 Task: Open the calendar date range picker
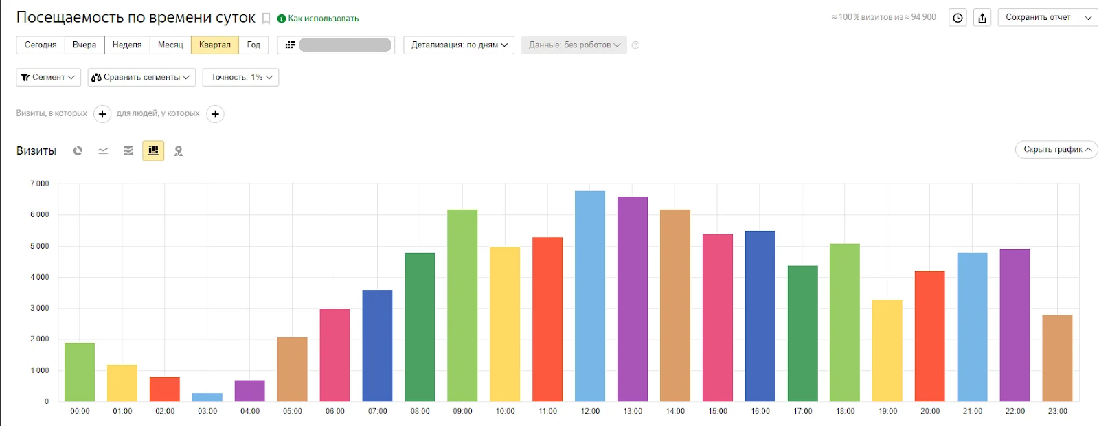(x=336, y=45)
